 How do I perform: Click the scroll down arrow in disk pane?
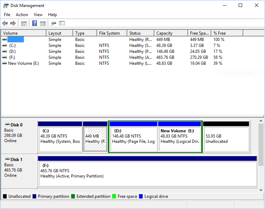pyautogui.click(x=261, y=190)
